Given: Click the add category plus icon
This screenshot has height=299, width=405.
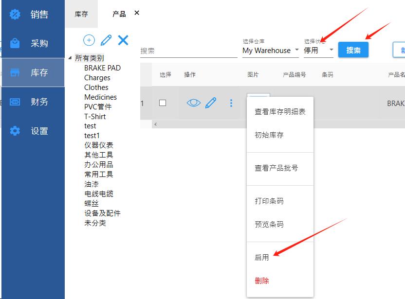Looking at the screenshot, I should 89,40.
